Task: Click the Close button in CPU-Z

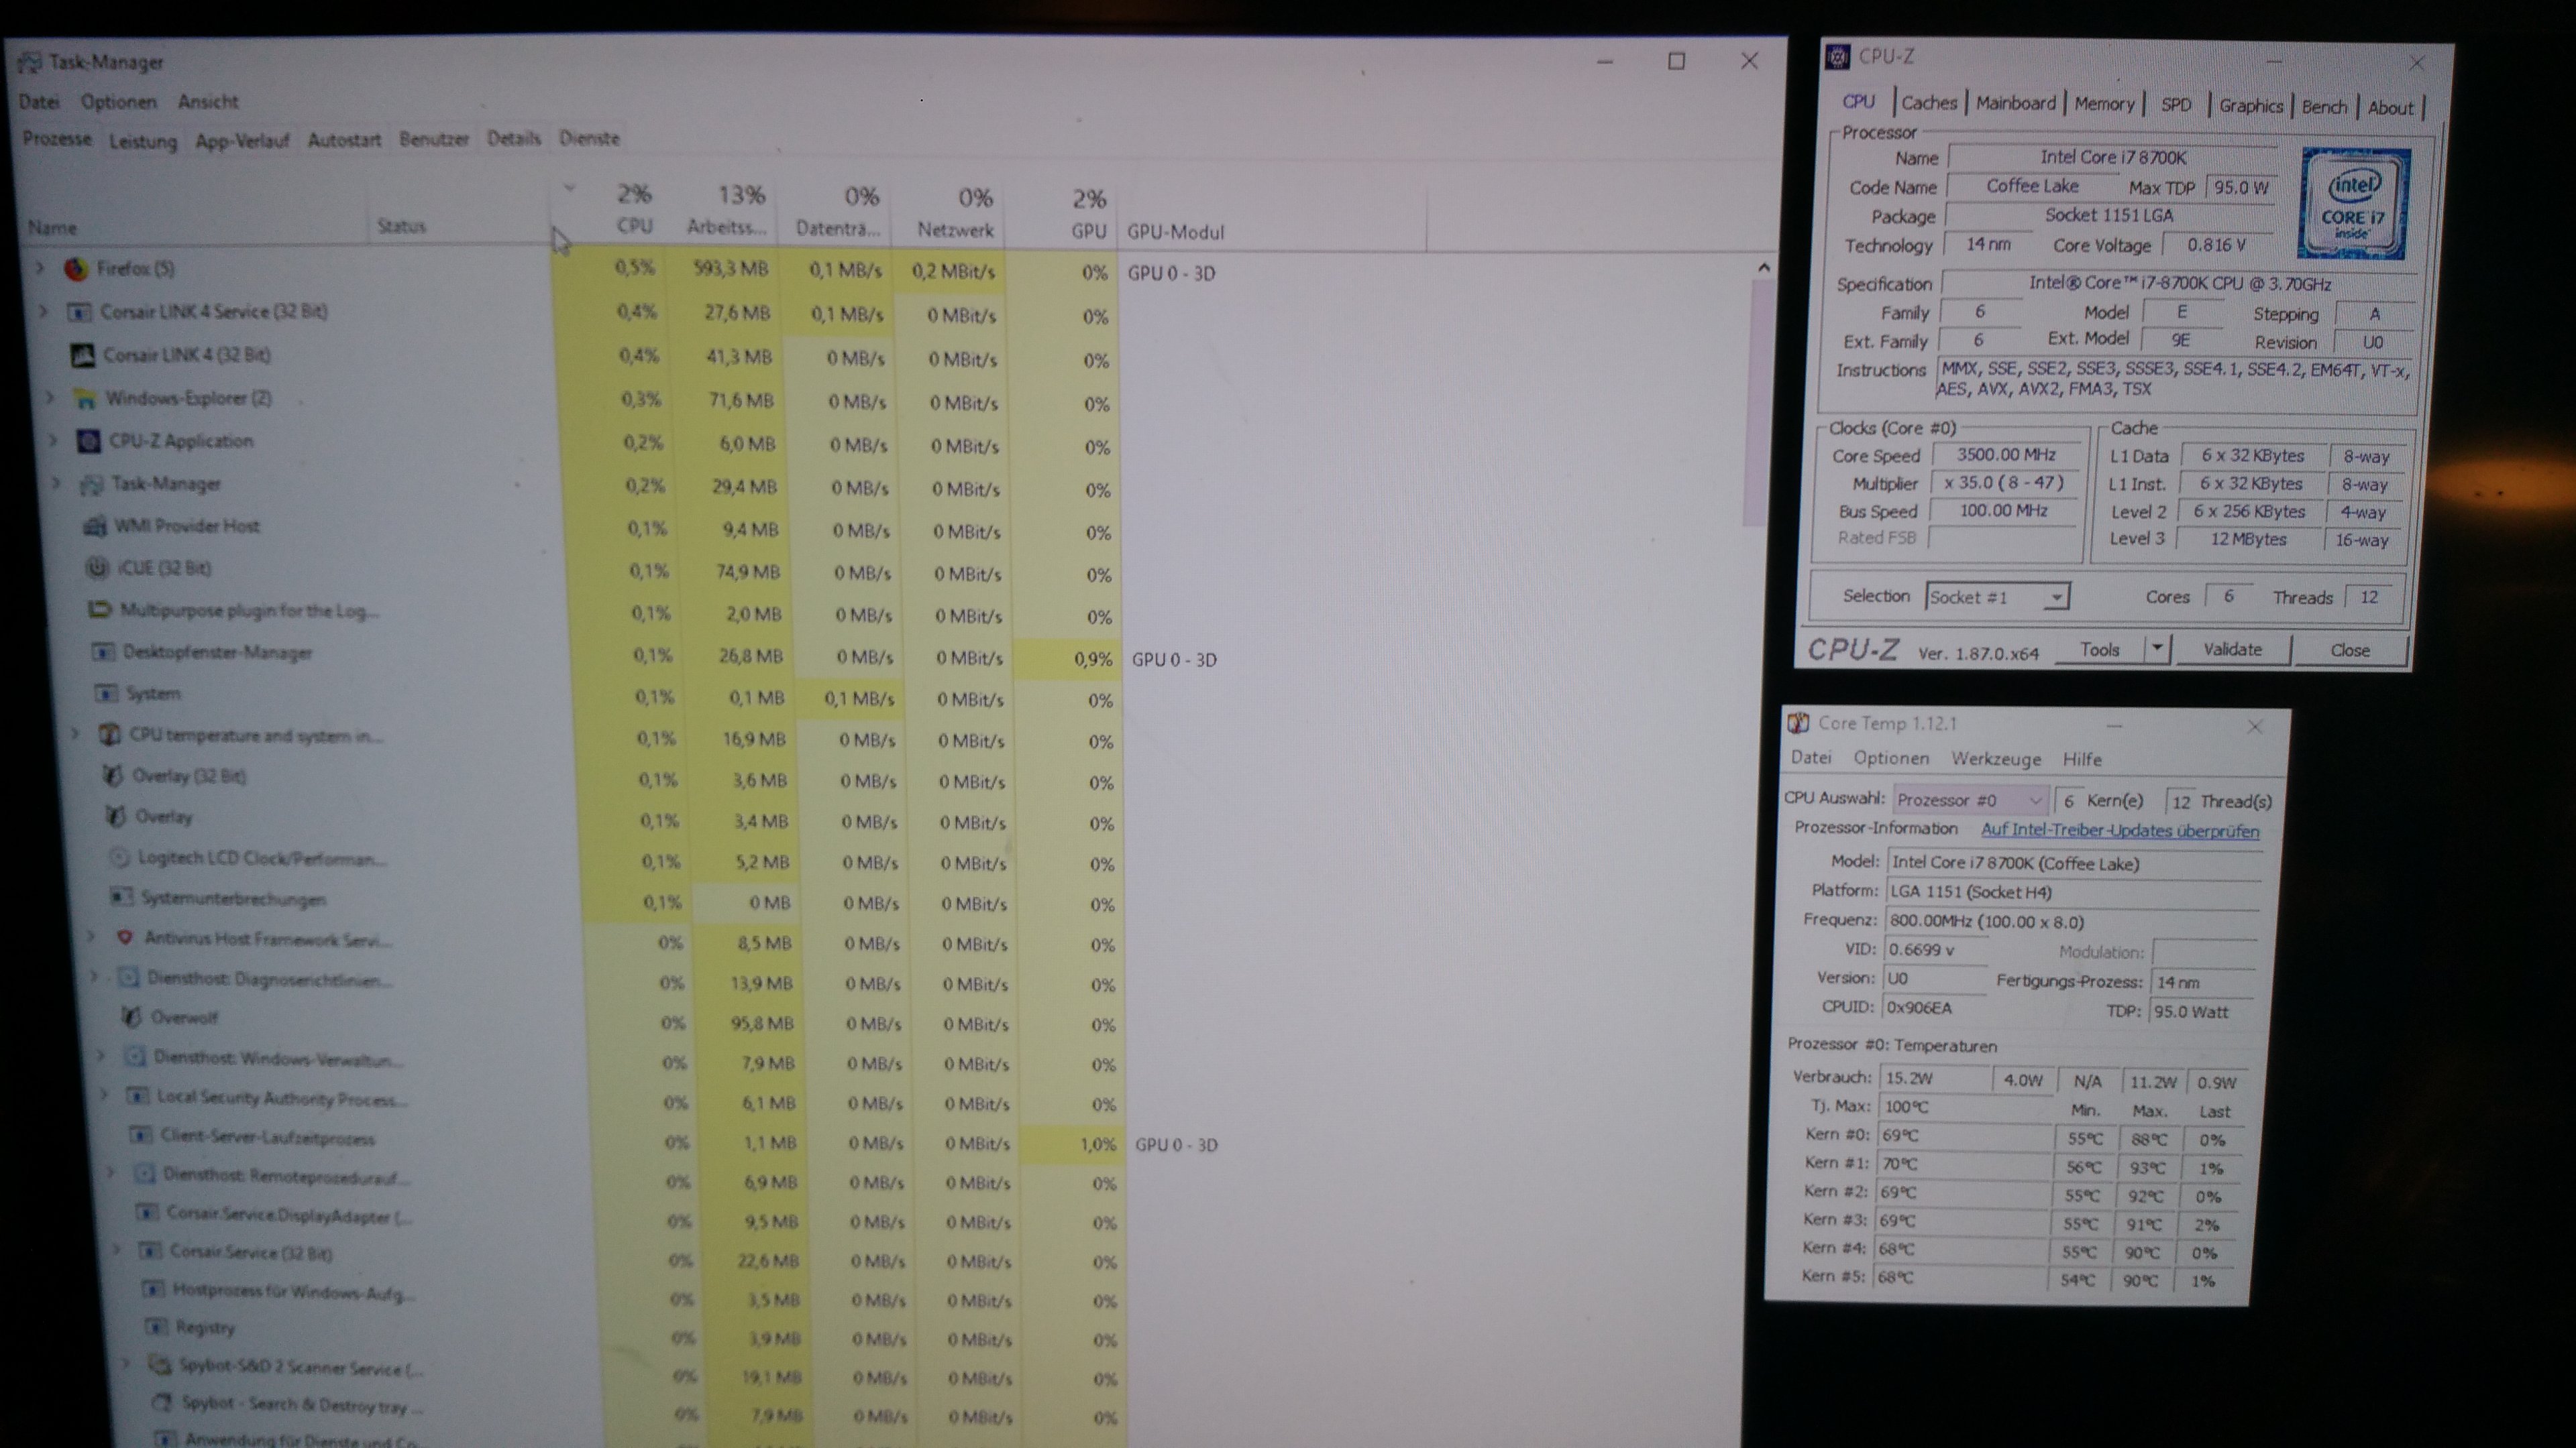Action: click(2350, 650)
